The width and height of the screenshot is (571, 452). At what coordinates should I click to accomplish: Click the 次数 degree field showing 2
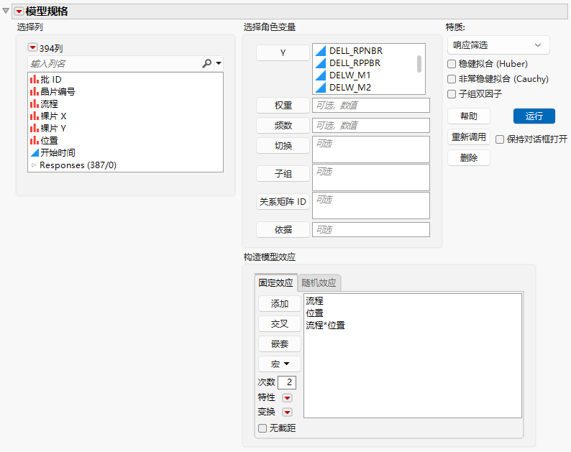tap(287, 382)
